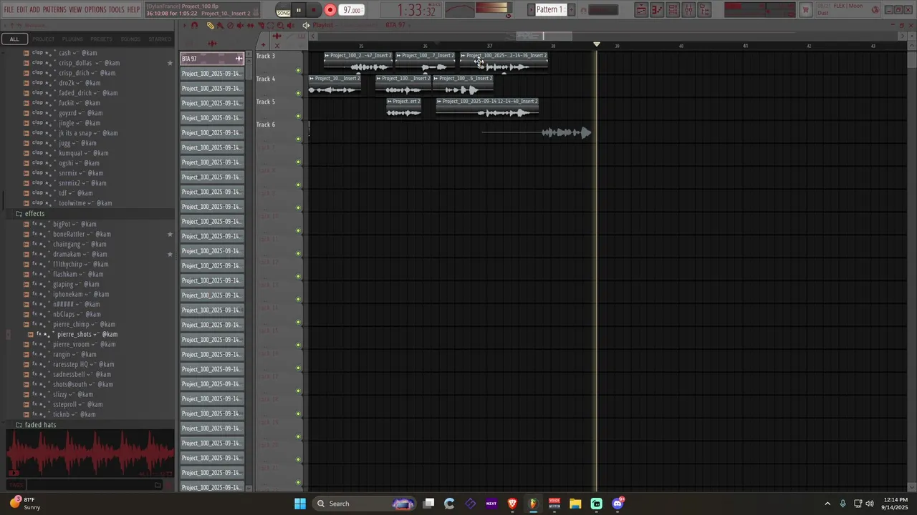Click the 1:33:32 time display
Viewport: 917px width, 515px height.
(x=416, y=10)
